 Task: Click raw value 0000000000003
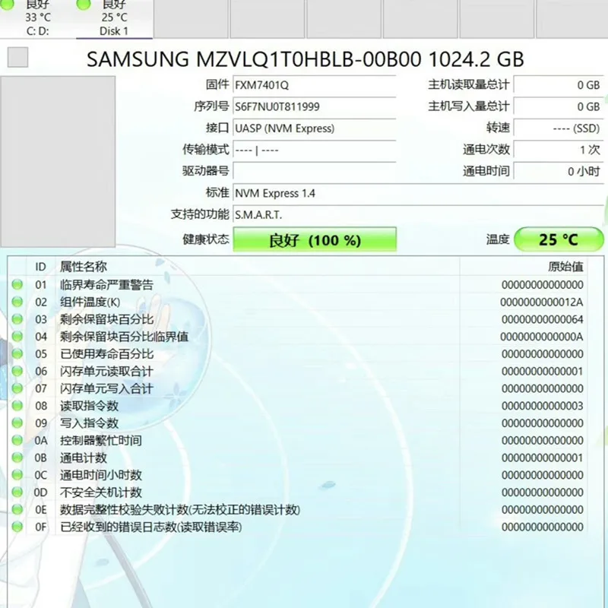543,406
